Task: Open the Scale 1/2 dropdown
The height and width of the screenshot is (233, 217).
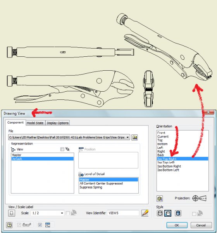Action: pyautogui.click(x=62, y=213)
